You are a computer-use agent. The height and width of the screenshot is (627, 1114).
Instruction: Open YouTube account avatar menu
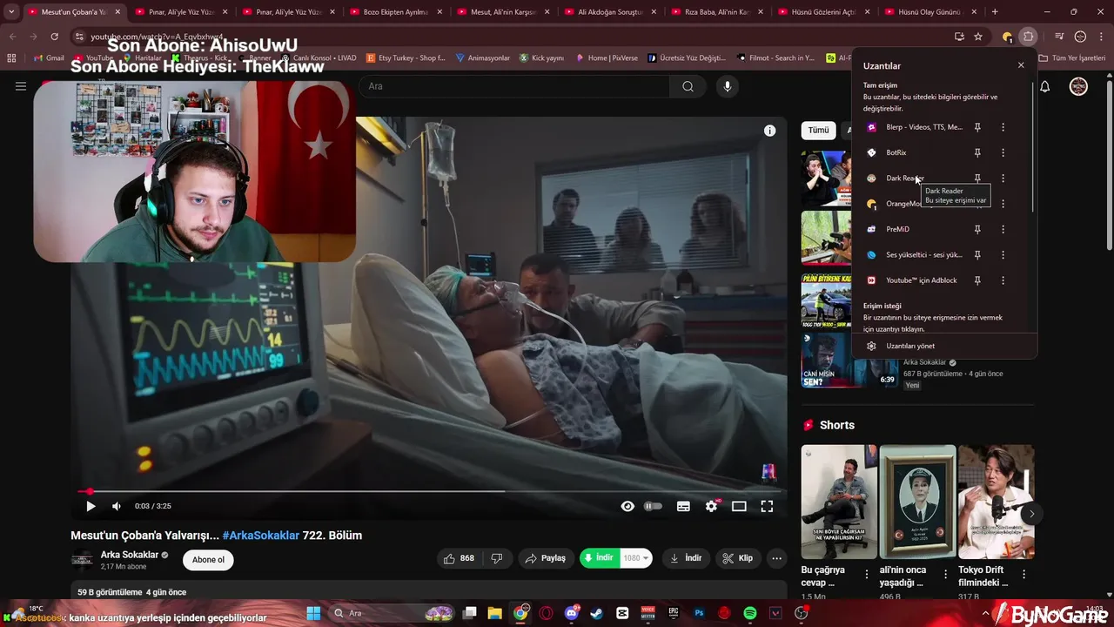click(1078, 86)
